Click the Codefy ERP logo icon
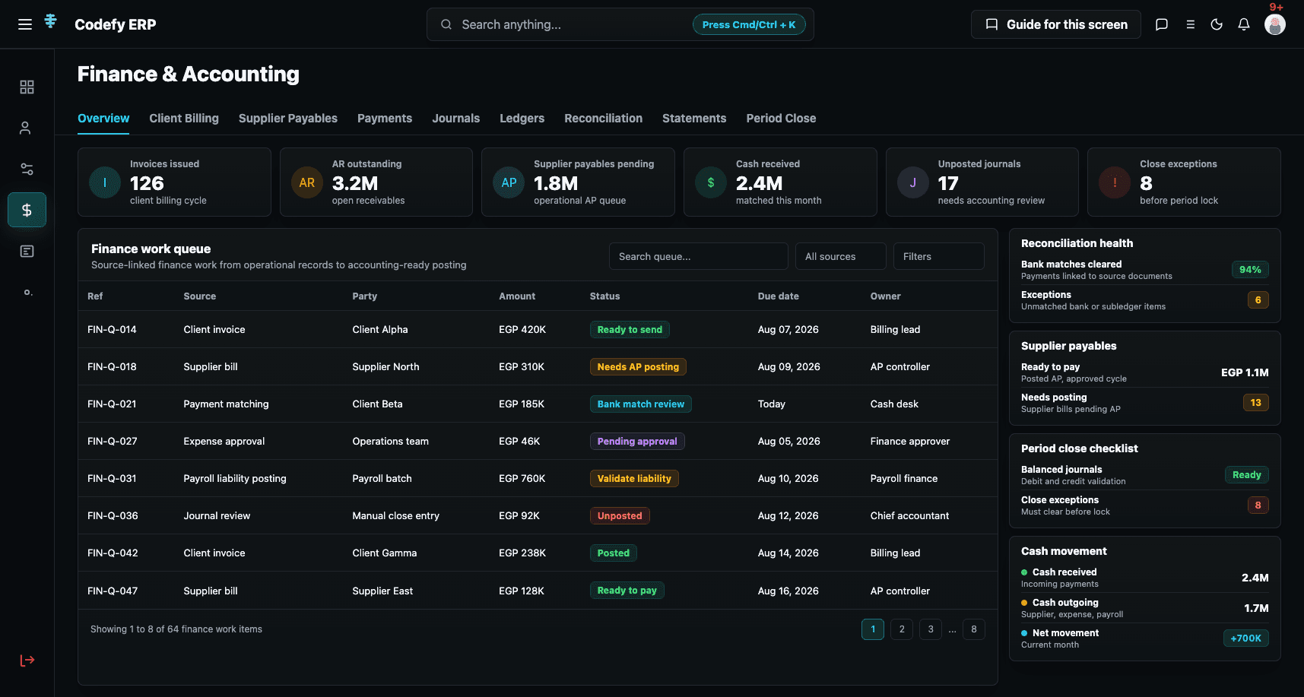 pos(51,21)
